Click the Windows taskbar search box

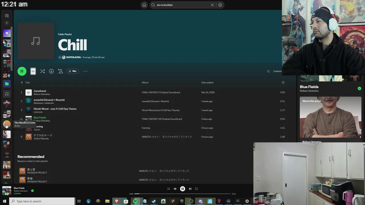tap(42, 201)
